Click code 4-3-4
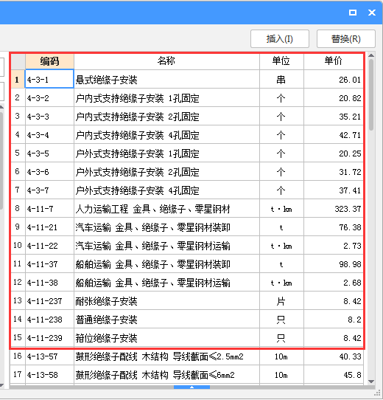Image resolution: width=383 pixels, height=400 pixels. coord(38,135)
